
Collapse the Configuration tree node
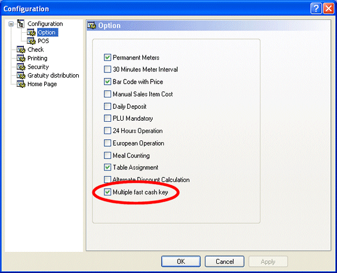11,24
